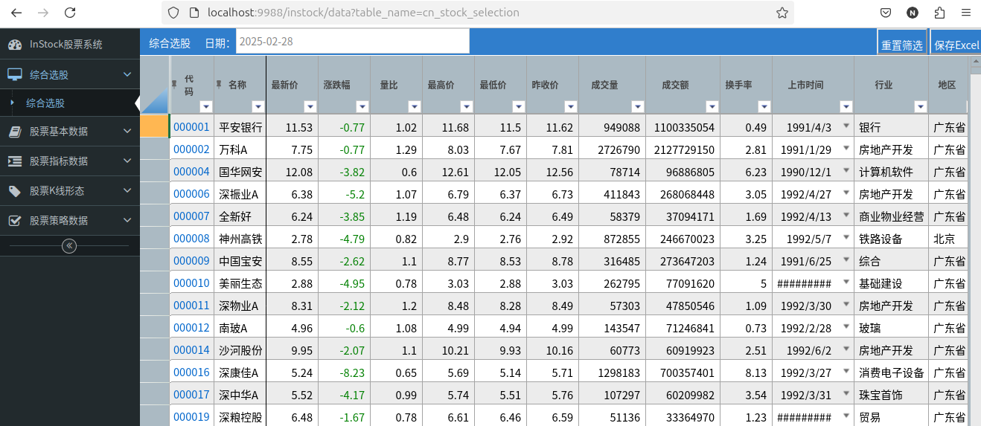Click the list icon beside 股票指标数据

(x=15, y=161)
